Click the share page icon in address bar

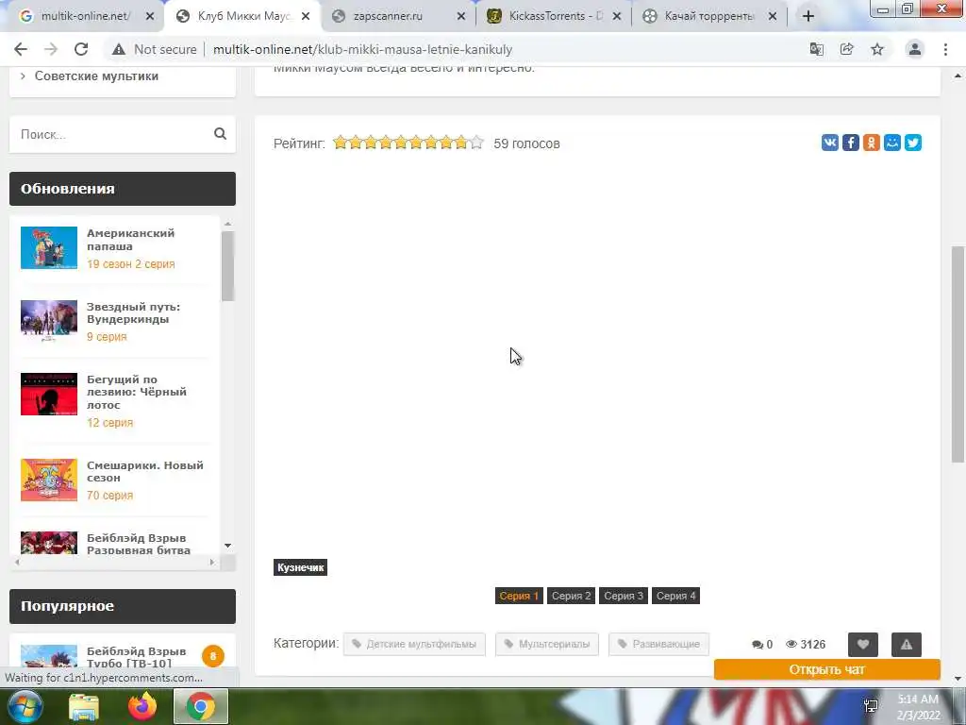[x=847, y=49]
